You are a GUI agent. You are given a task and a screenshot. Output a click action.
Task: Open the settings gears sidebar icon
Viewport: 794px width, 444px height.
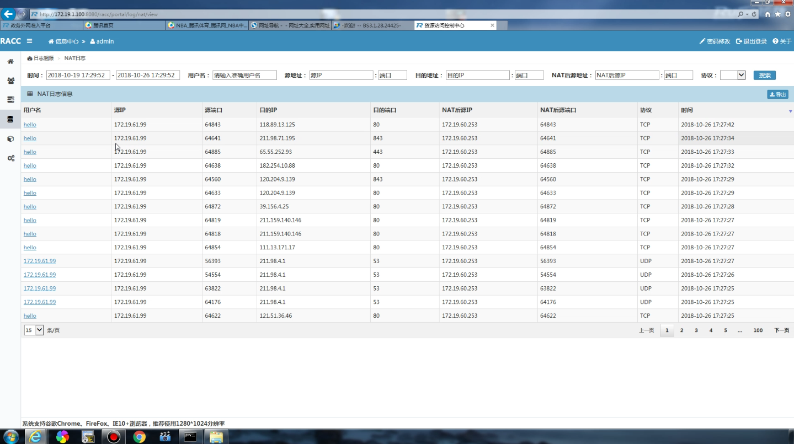[x=10, y=158]
